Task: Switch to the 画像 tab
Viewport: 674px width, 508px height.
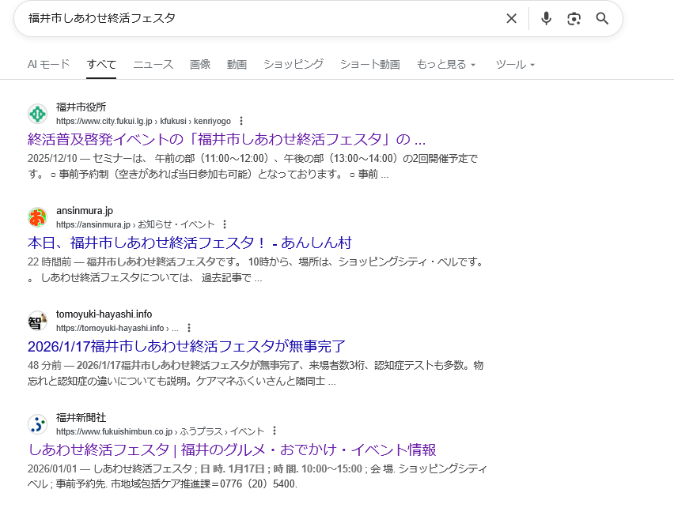Action: click(x=199, y=65)
